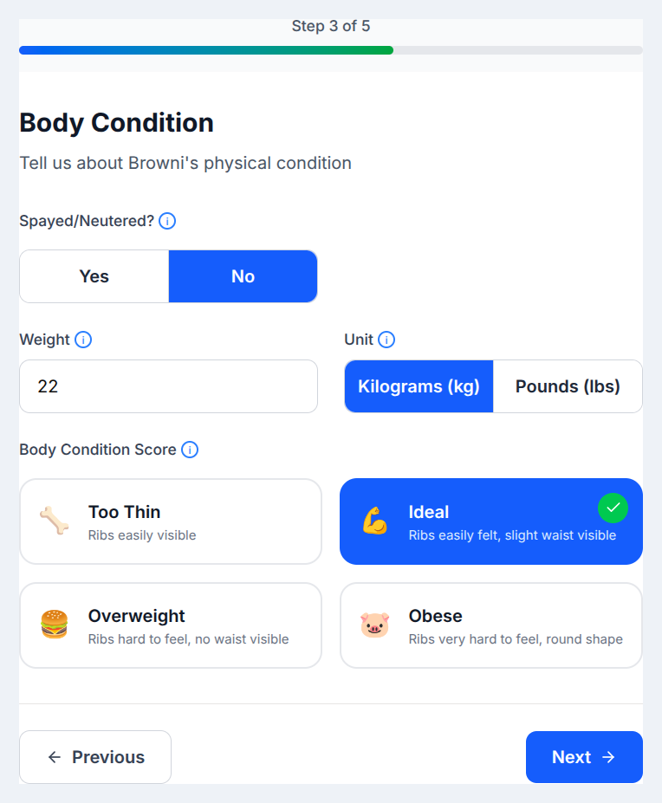Open the Weight info tooltip
This screenshot has height=803, width=662.
83,340
